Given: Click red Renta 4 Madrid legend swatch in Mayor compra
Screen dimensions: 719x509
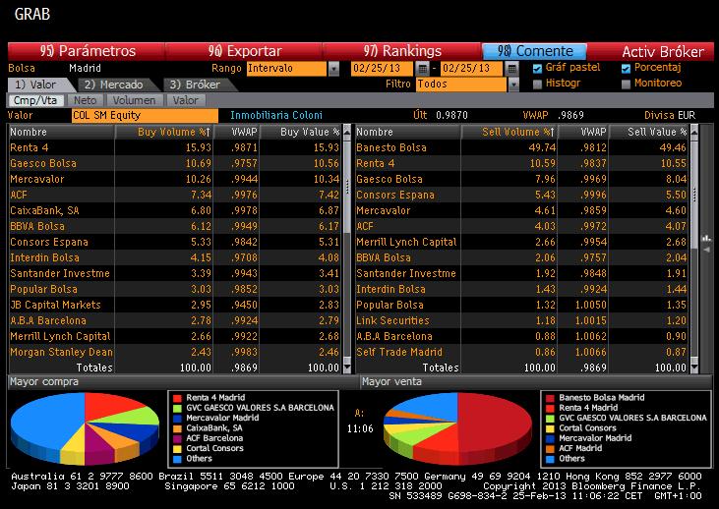Looking at the screenshot, I should 177,398.
